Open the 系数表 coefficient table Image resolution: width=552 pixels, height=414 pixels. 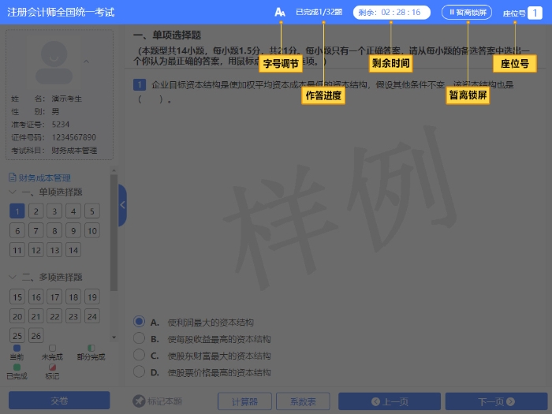coord(303,401)
